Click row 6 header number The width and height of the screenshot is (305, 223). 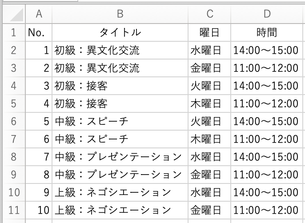[x=12, y=121]
